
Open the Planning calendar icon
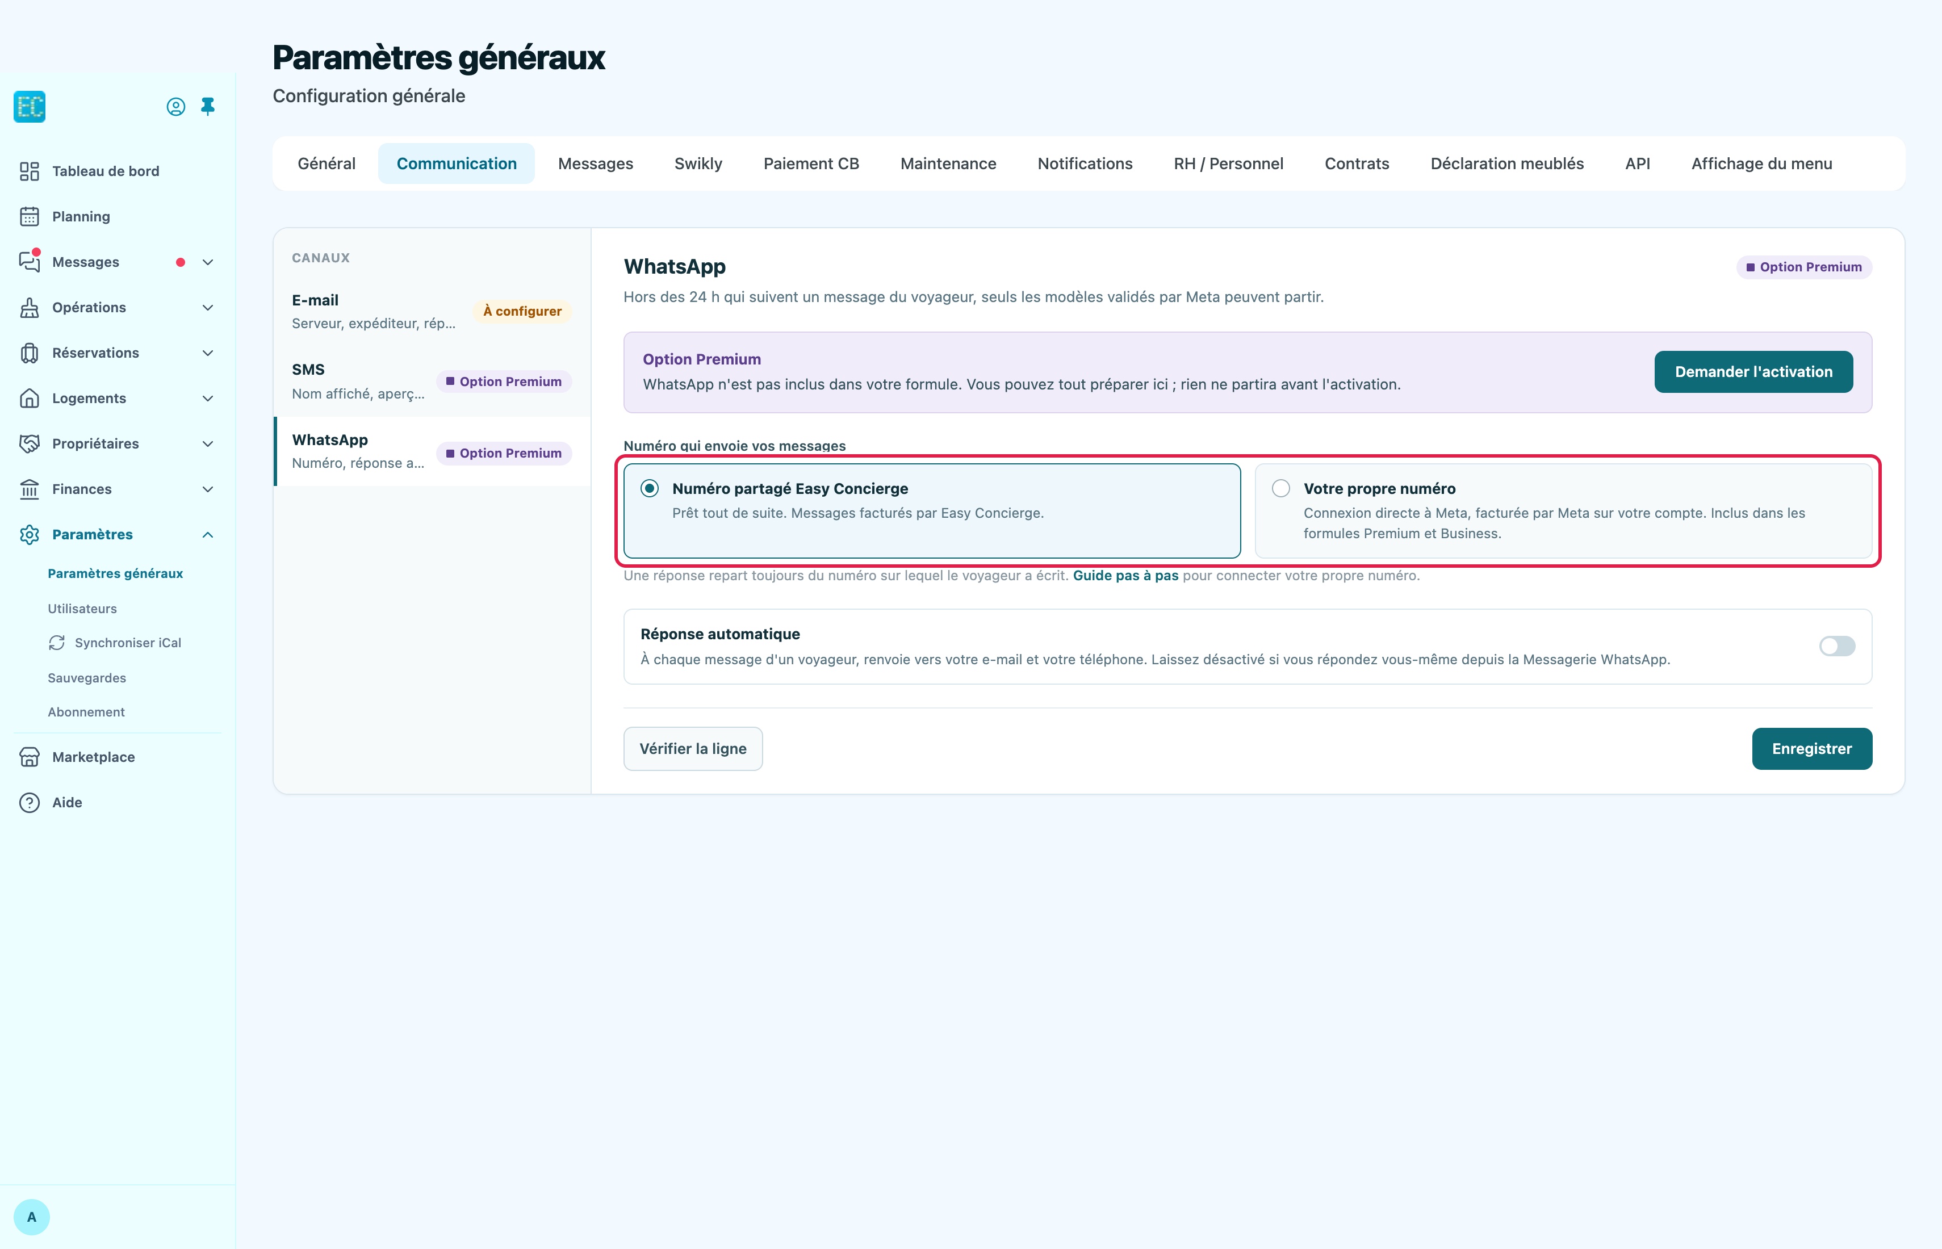[x=29, y=216]
